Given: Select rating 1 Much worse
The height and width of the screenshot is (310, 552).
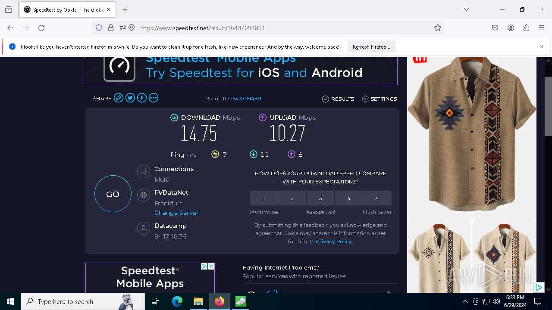Looking at the screenshot, I should (264, 198).
